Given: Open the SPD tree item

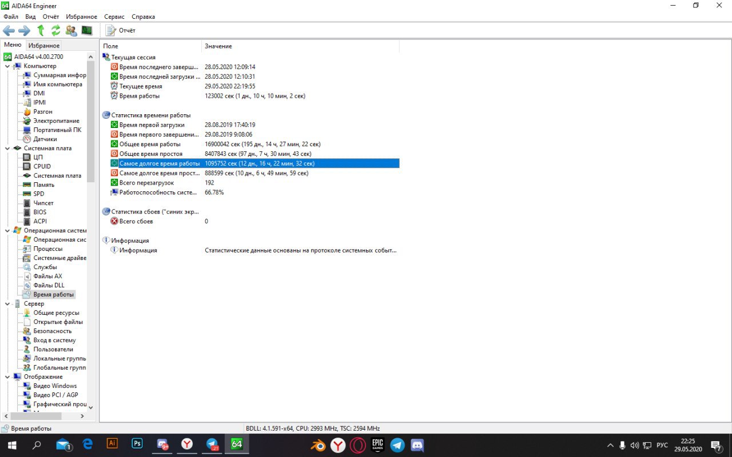Looking at the screenshot, I should [34, 194].
